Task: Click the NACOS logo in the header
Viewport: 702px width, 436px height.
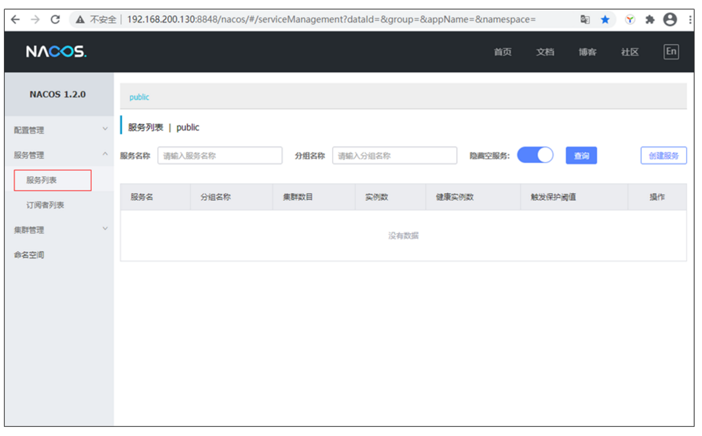Action: coord(56,52)
